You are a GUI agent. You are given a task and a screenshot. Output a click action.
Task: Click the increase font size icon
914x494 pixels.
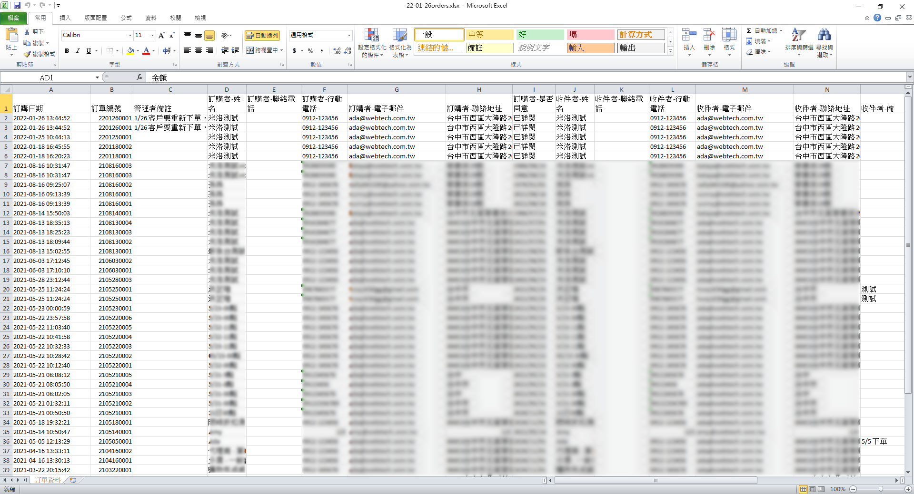(x=162, y=35)
